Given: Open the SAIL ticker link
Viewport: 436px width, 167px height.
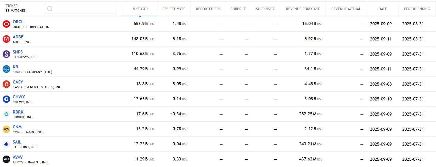Looking at the screenshot, I should (x=17, y=142).
